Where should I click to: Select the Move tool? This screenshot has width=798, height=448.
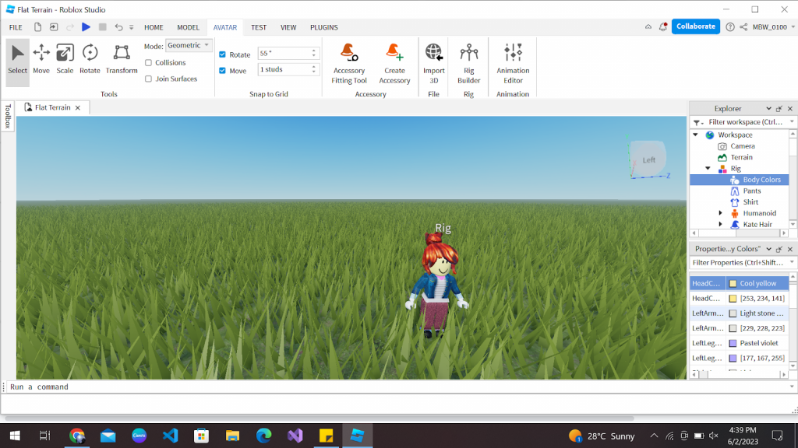tap(41, 58)
